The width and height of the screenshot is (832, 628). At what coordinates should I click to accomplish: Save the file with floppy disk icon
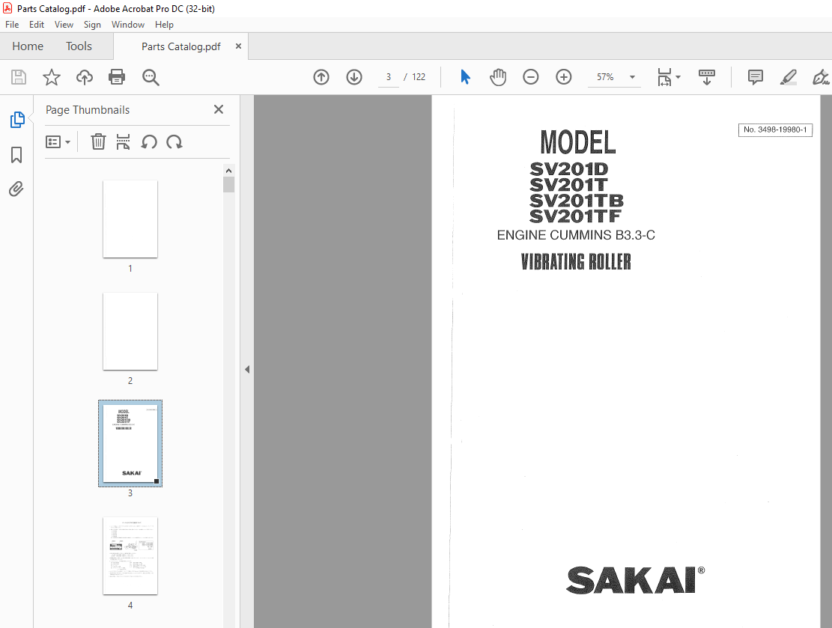pyautogui.click(x=19, y=77)
